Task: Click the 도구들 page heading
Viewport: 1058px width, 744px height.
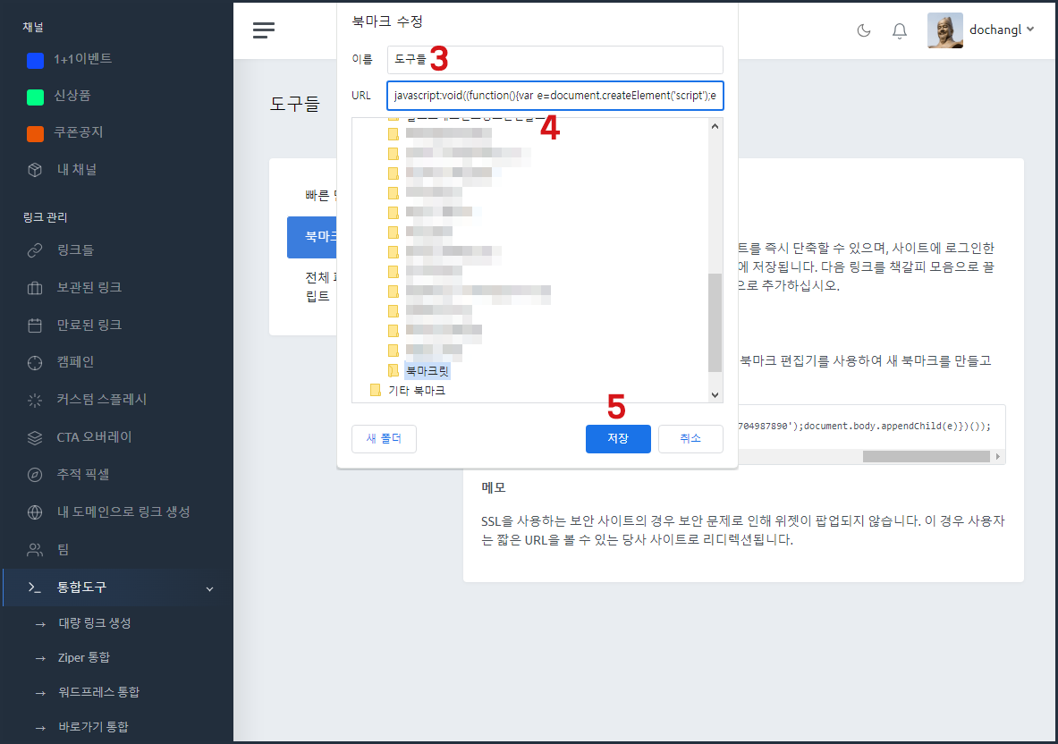Action: pos(294,104)
